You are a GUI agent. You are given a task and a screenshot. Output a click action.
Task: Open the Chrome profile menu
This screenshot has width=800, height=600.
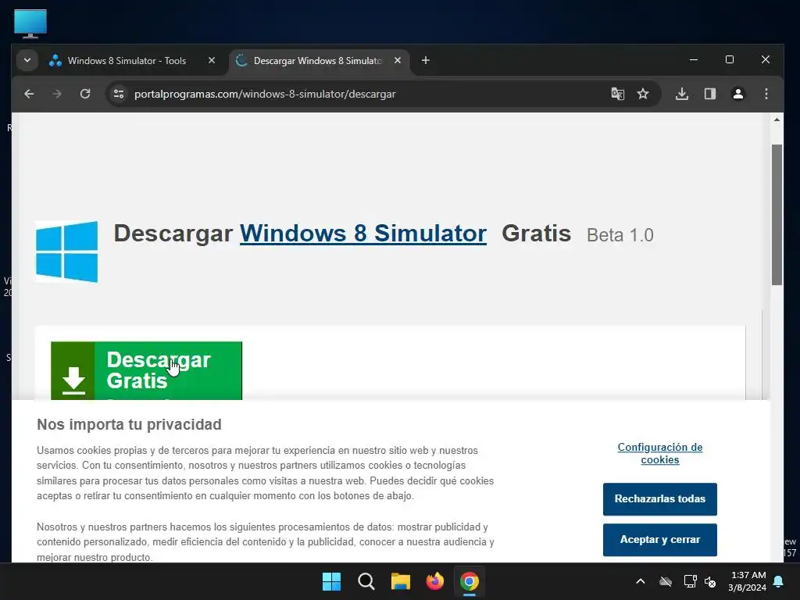[737, 94]
